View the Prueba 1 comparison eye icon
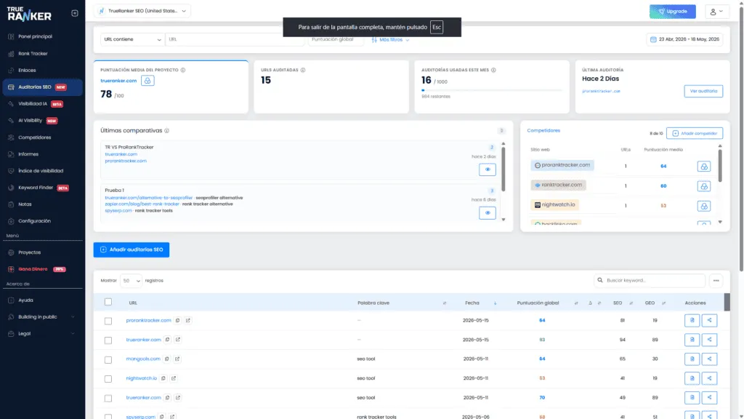This screenshot has height=419, width=744. (x=488, y=213)
